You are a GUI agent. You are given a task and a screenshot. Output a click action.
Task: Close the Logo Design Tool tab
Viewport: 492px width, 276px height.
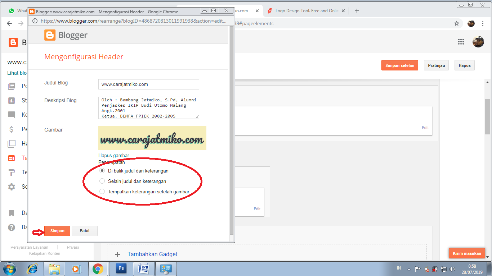[x=343, y=11]
